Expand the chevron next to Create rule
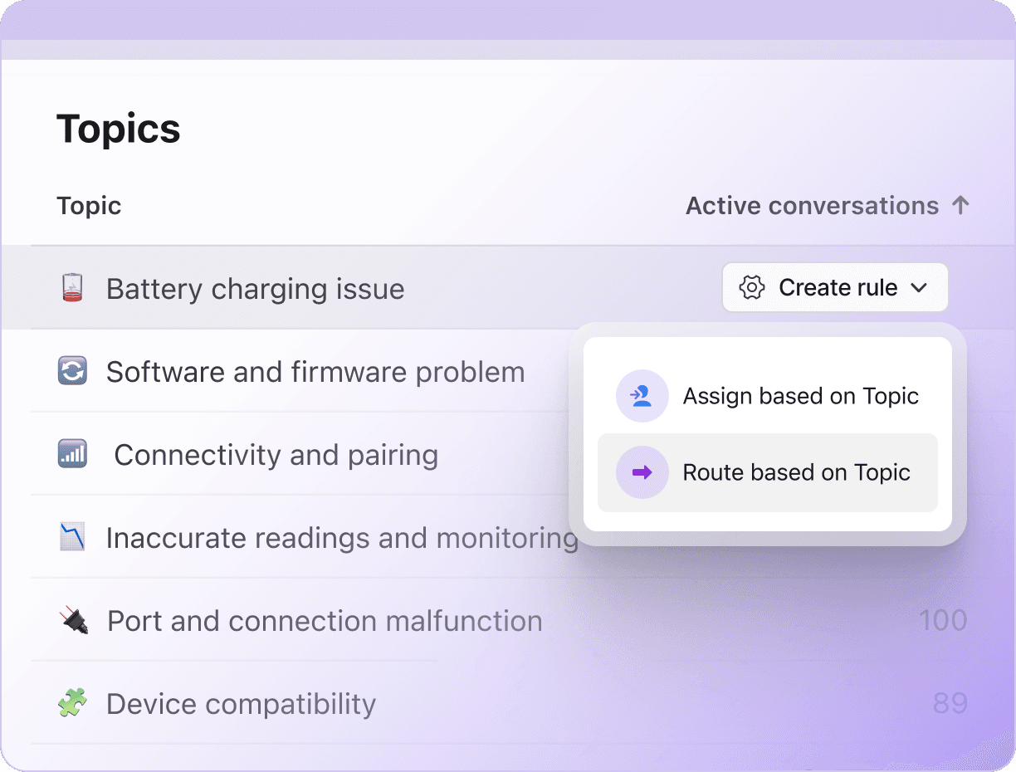Image resolution: width=1016 pixels, height=772 pixels. [x=919, y=288]
